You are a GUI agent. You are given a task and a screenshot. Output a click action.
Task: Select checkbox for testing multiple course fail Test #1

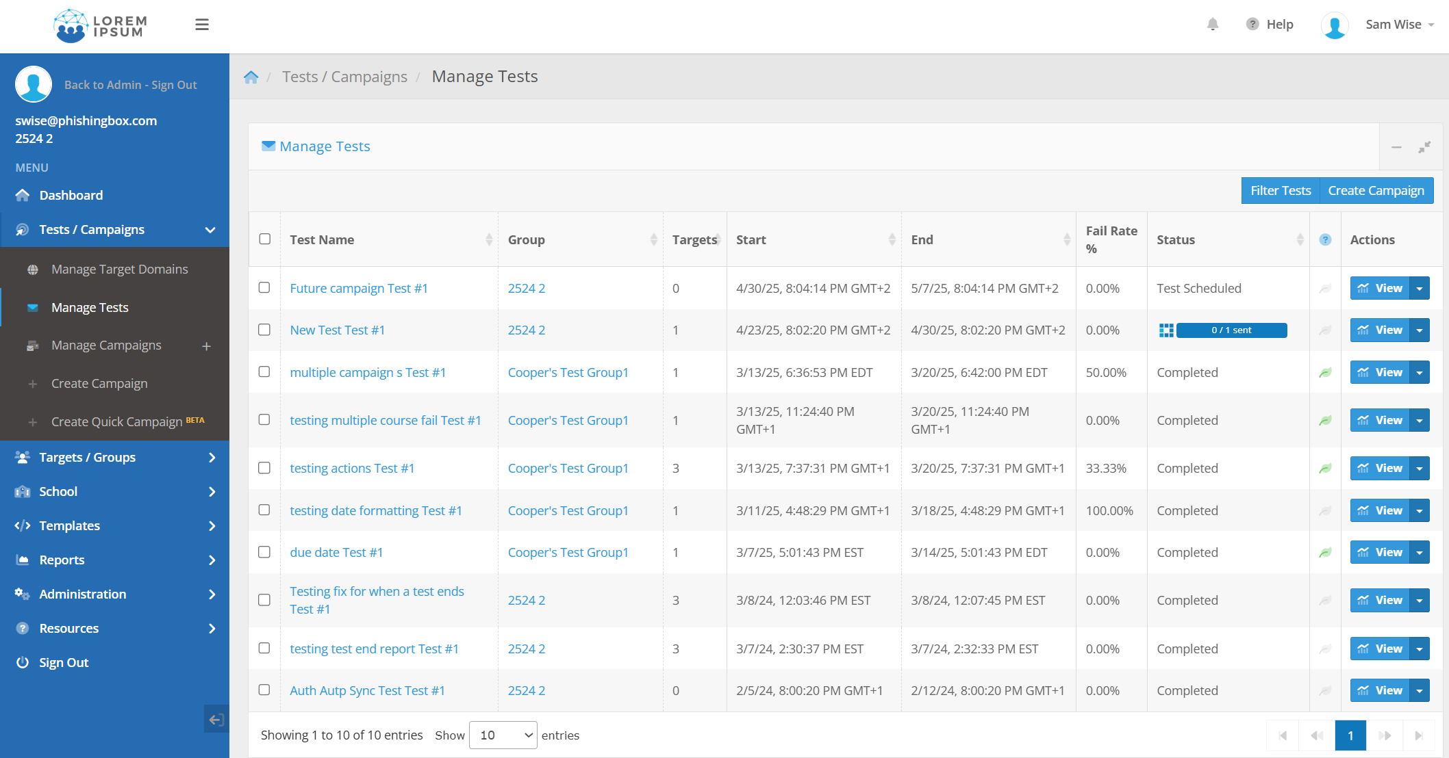(x=264, y=419)
